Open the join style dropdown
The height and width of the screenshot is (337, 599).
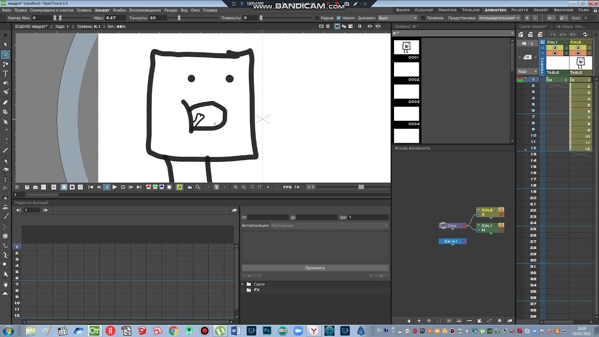point(563,18)
